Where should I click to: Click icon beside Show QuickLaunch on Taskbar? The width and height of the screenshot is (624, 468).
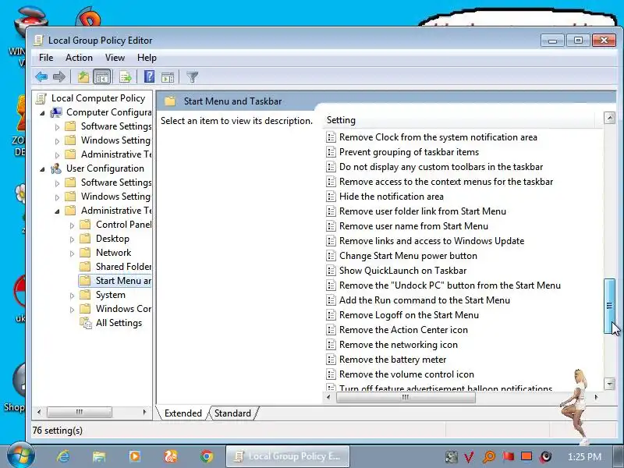pyautogui.click(x=331, y=271)
